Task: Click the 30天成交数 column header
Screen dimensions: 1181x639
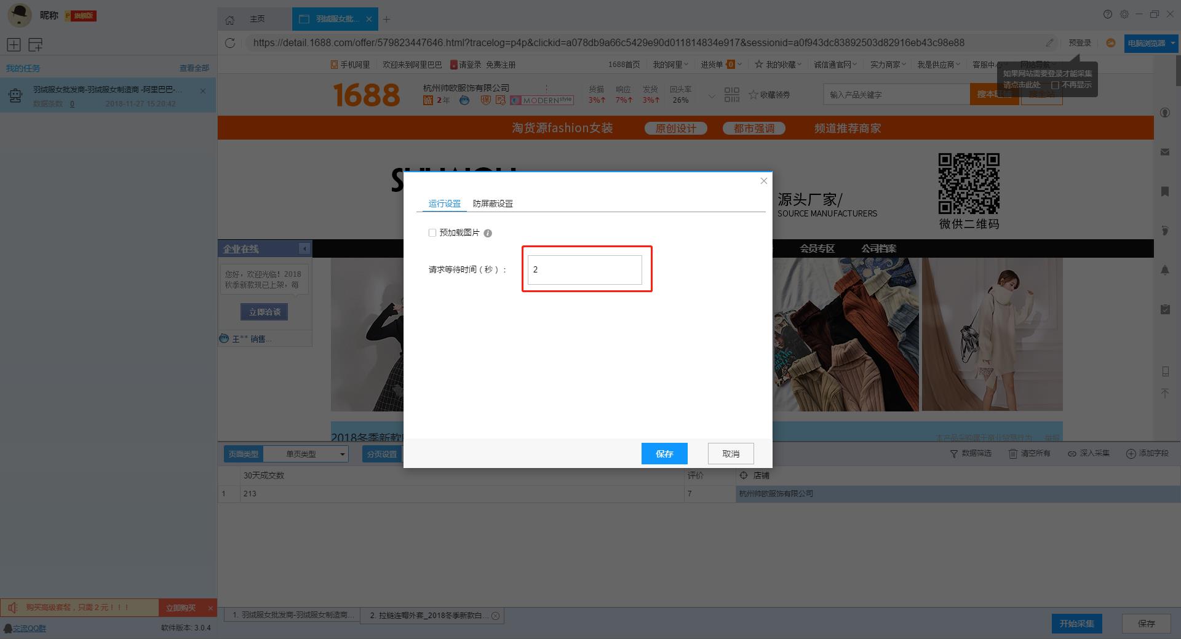Action: click(461, 475)
